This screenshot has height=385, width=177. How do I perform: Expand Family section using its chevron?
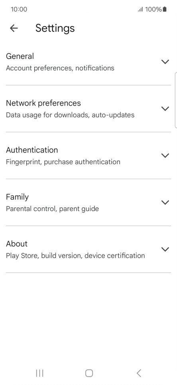click(165, 203)
